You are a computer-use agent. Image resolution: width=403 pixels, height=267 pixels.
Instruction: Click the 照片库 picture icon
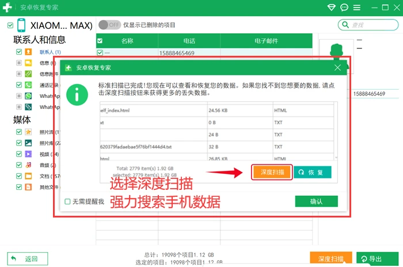(x=28, y=143)
